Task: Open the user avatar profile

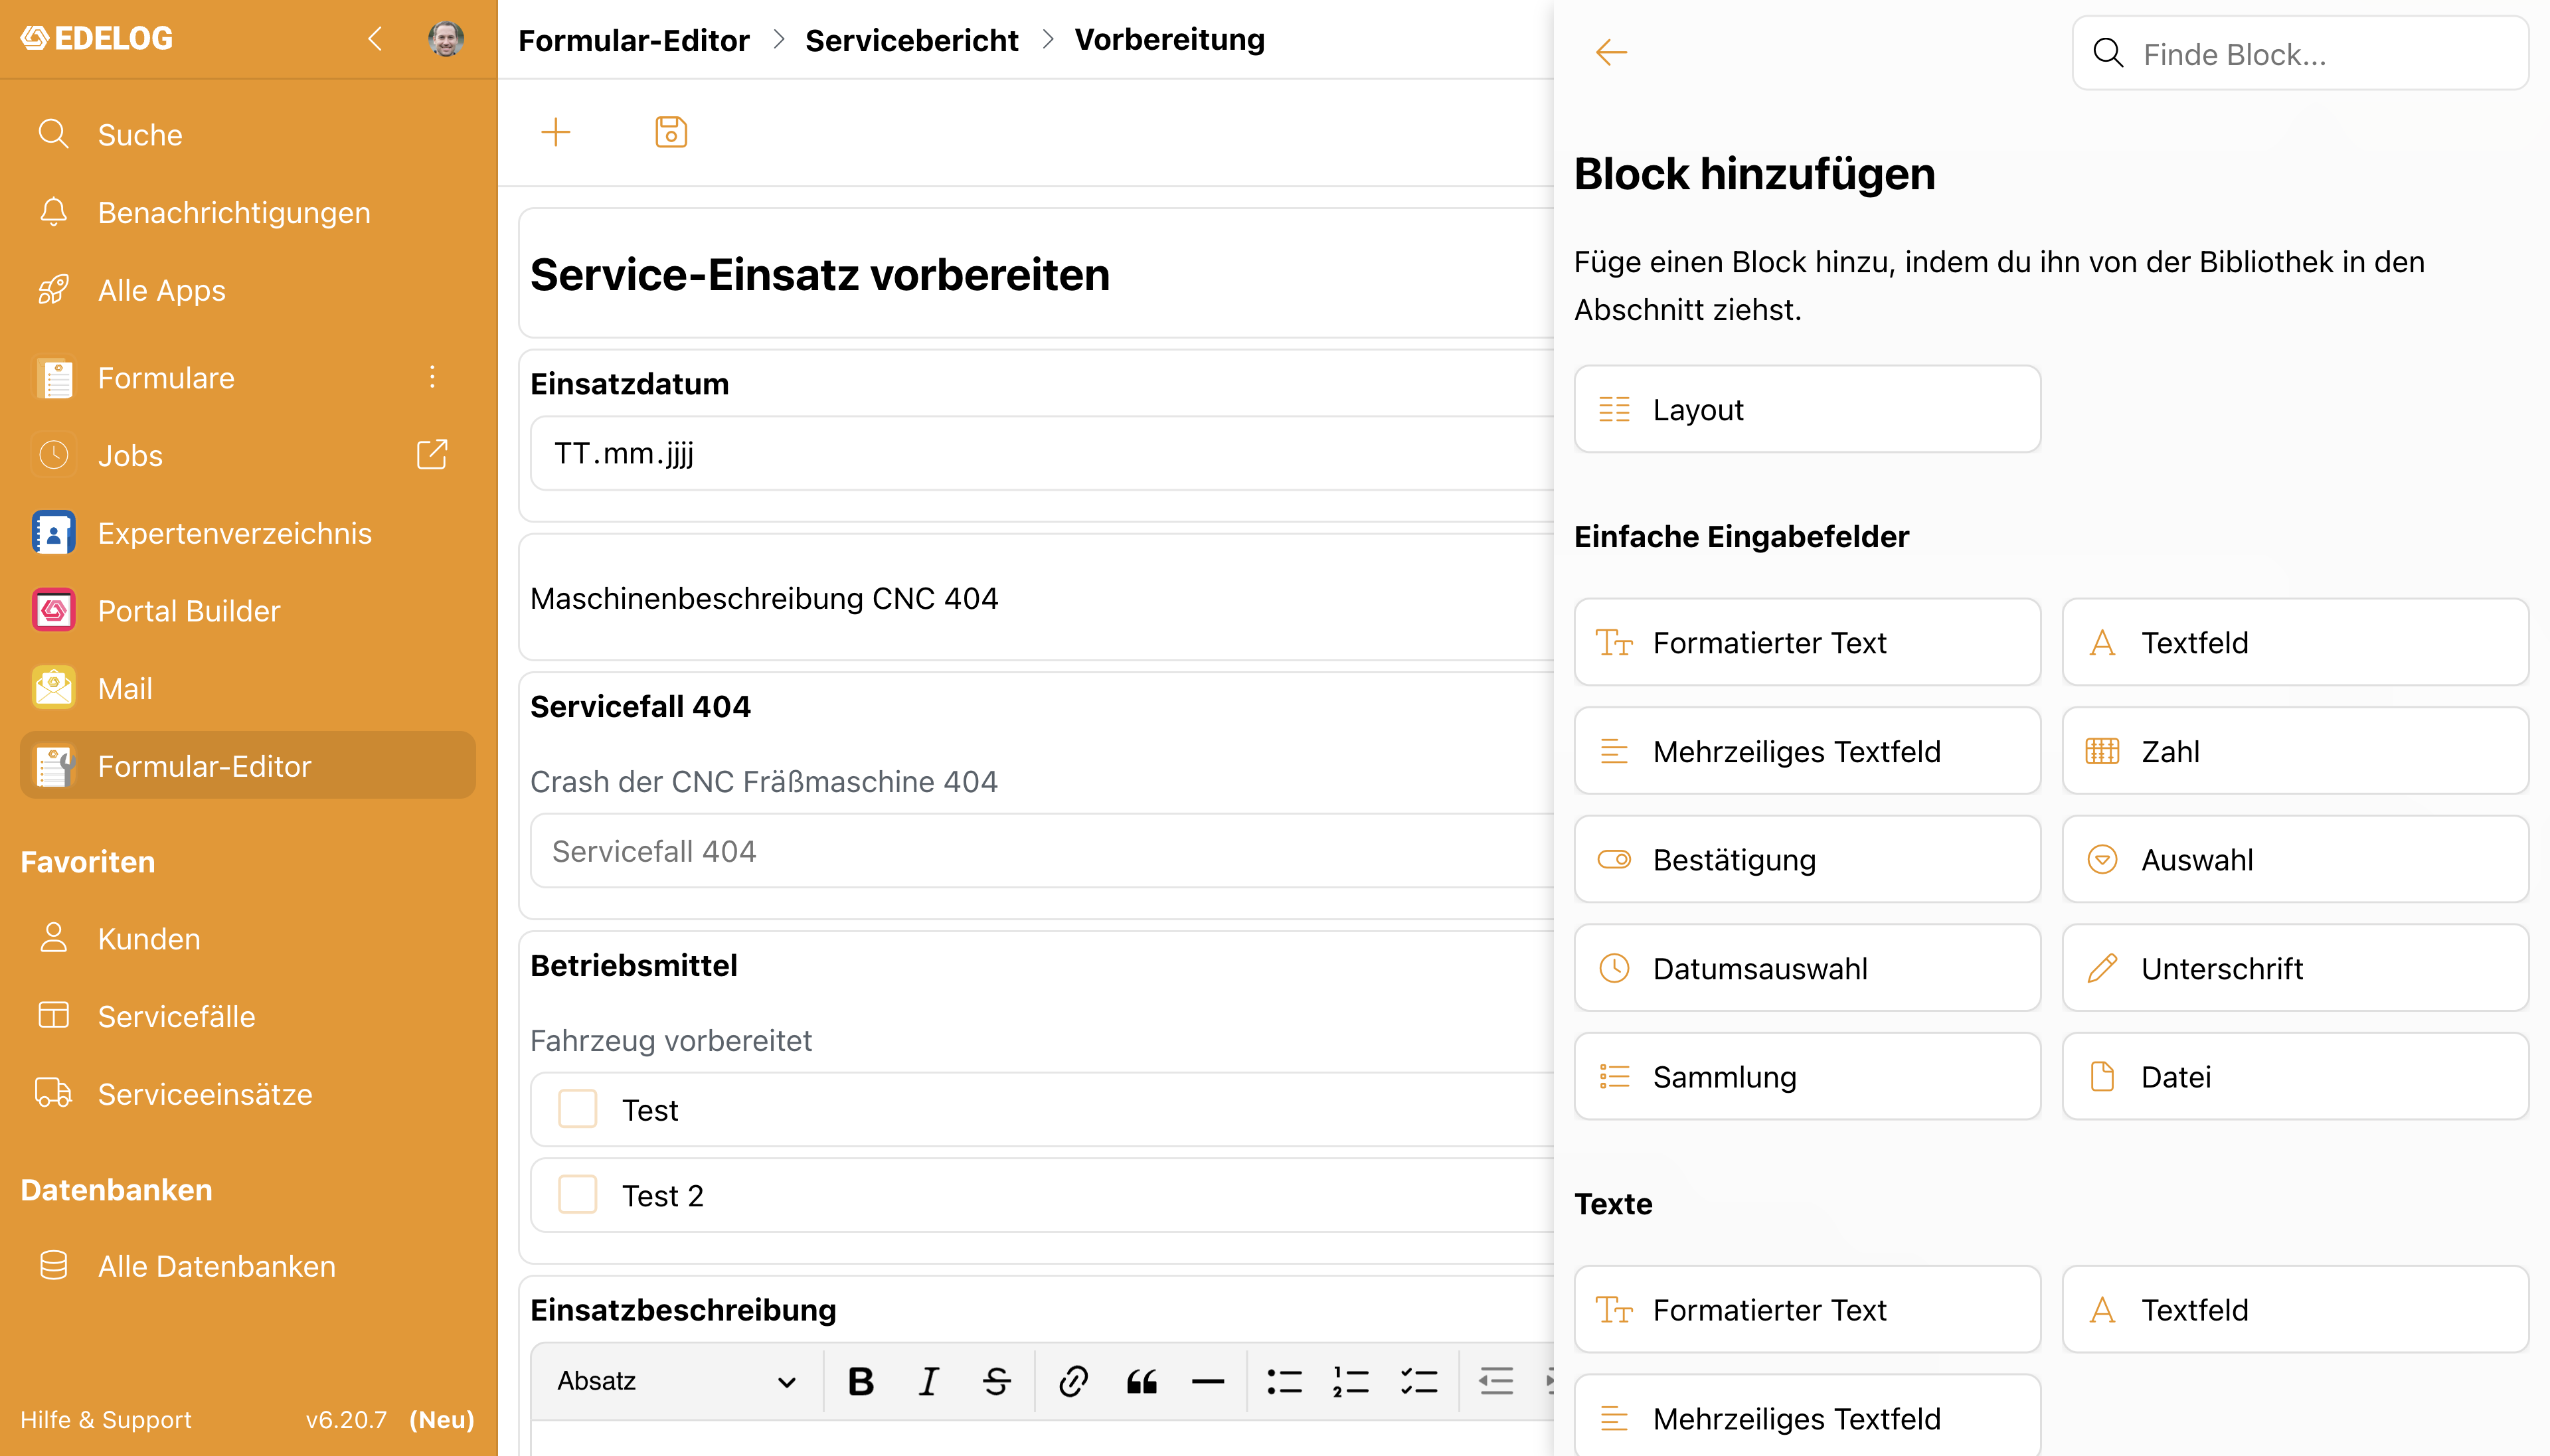Action: point(446,39)
